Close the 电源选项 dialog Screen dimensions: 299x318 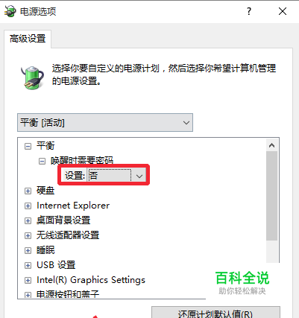tap(283, 11)
